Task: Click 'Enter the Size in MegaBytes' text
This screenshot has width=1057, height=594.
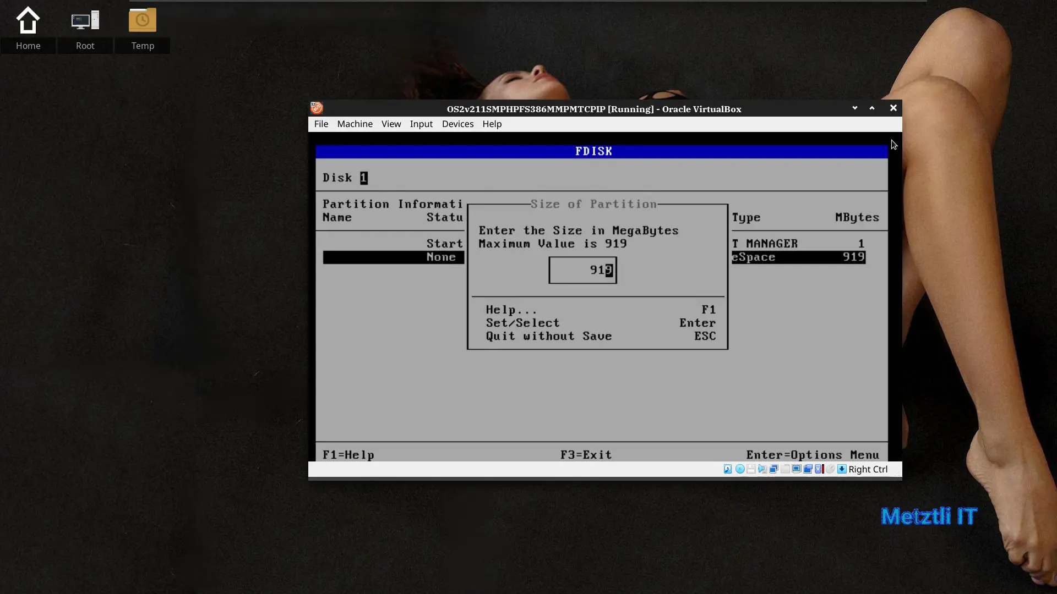Action: coord(579,230)
